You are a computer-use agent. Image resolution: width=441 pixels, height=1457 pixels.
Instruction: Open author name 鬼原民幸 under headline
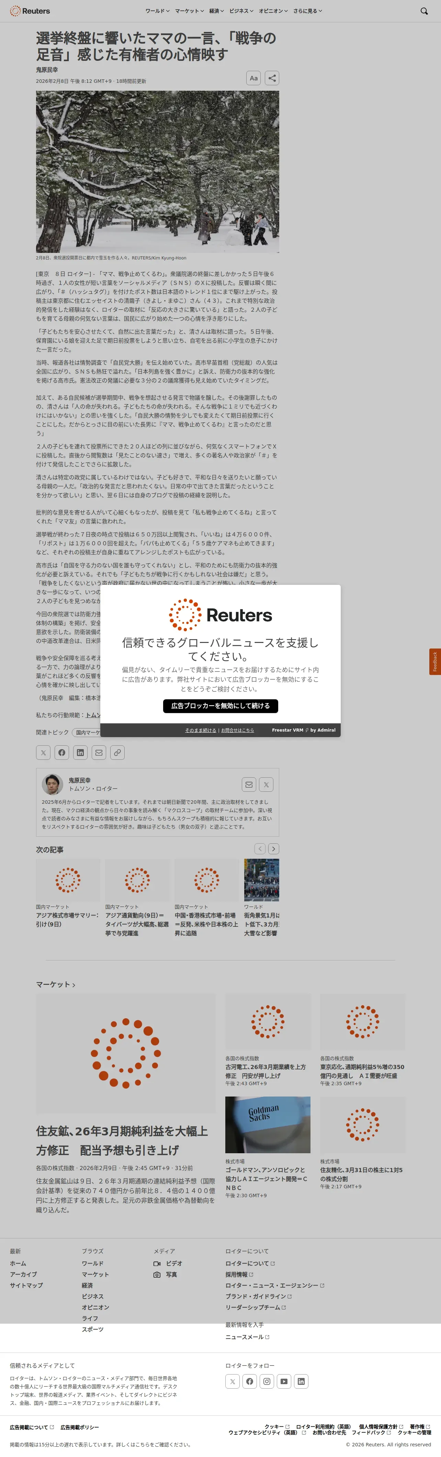(x=47, y=70)
